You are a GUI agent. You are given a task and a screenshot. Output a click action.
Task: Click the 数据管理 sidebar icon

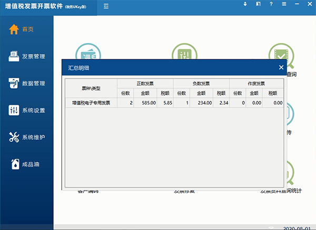click(x=14, y=83)
